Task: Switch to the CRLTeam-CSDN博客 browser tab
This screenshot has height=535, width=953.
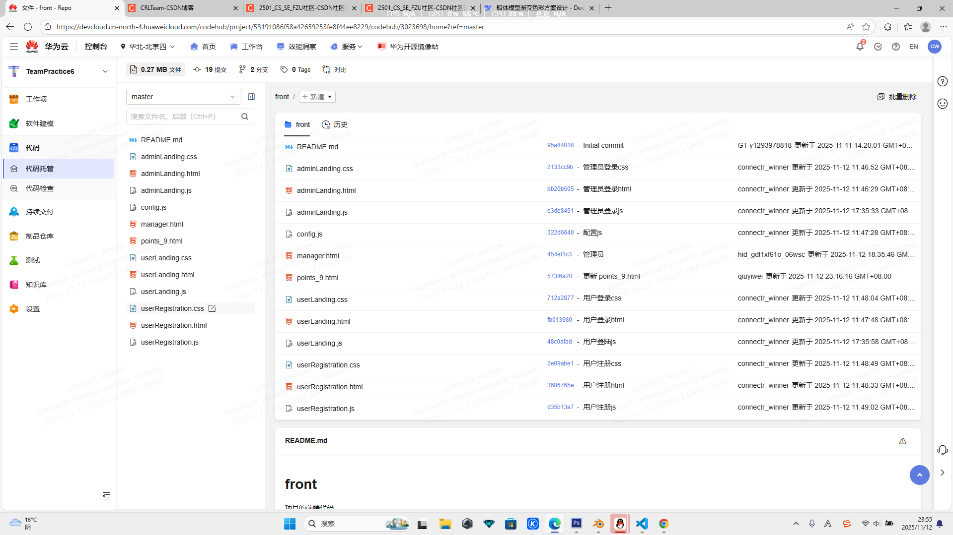Action: [182, 8]
